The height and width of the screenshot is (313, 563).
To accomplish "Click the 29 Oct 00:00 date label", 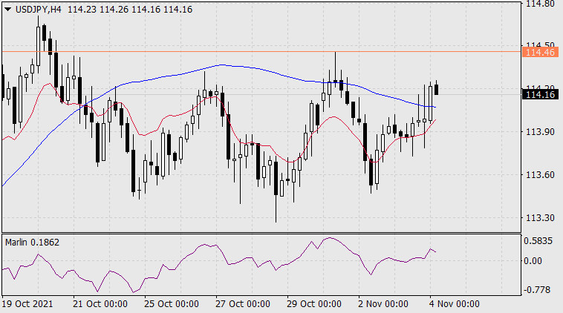I will [314, 304].
